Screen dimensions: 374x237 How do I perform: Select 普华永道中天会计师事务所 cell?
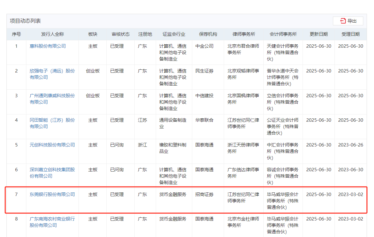click(283, 77)
